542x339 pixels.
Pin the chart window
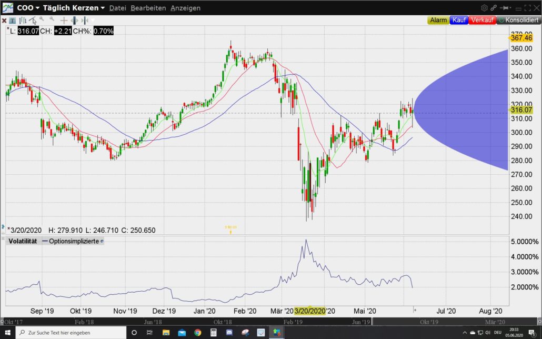pos(505,7)
